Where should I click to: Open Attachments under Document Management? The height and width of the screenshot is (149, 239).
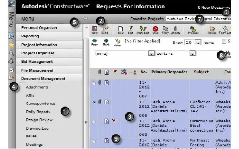coord(37,87)
